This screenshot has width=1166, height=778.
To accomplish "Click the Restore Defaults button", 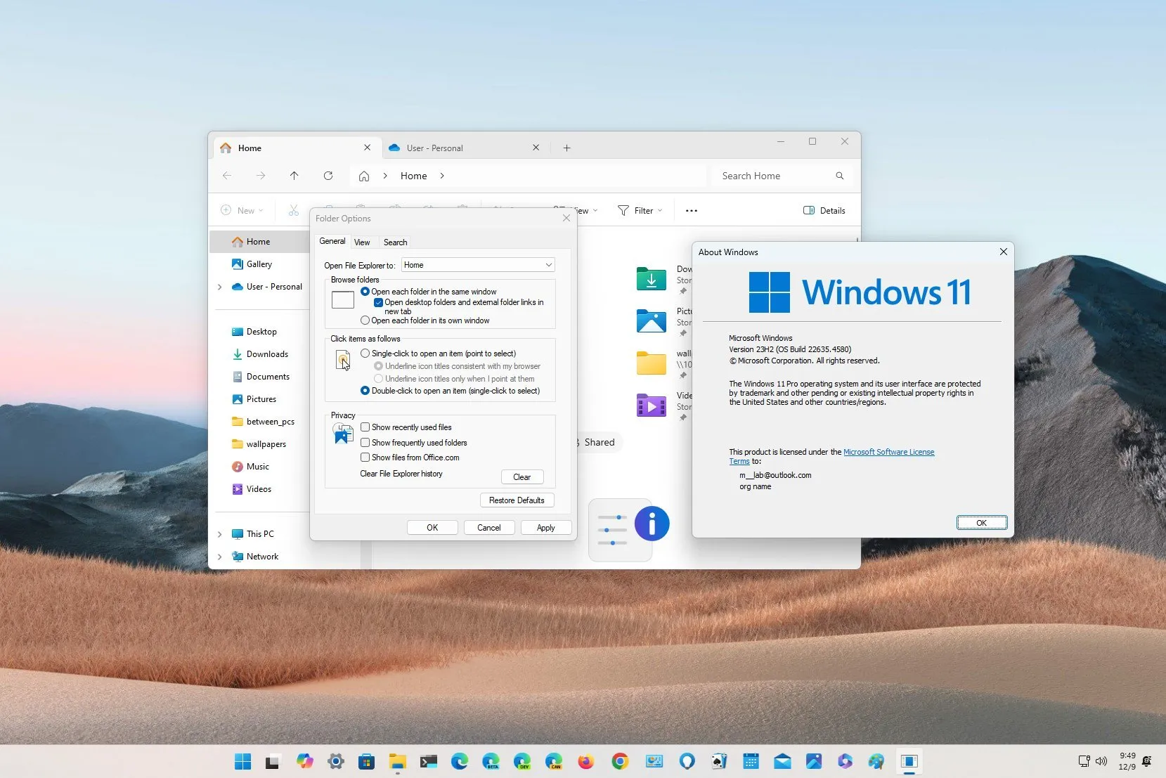I will coord(517,500).
